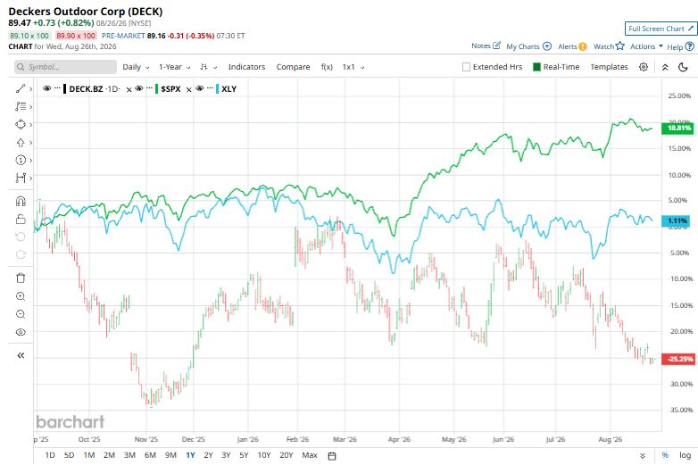
Task: Toggle XLY series visibility eye
Action: (x=199, y=88)
